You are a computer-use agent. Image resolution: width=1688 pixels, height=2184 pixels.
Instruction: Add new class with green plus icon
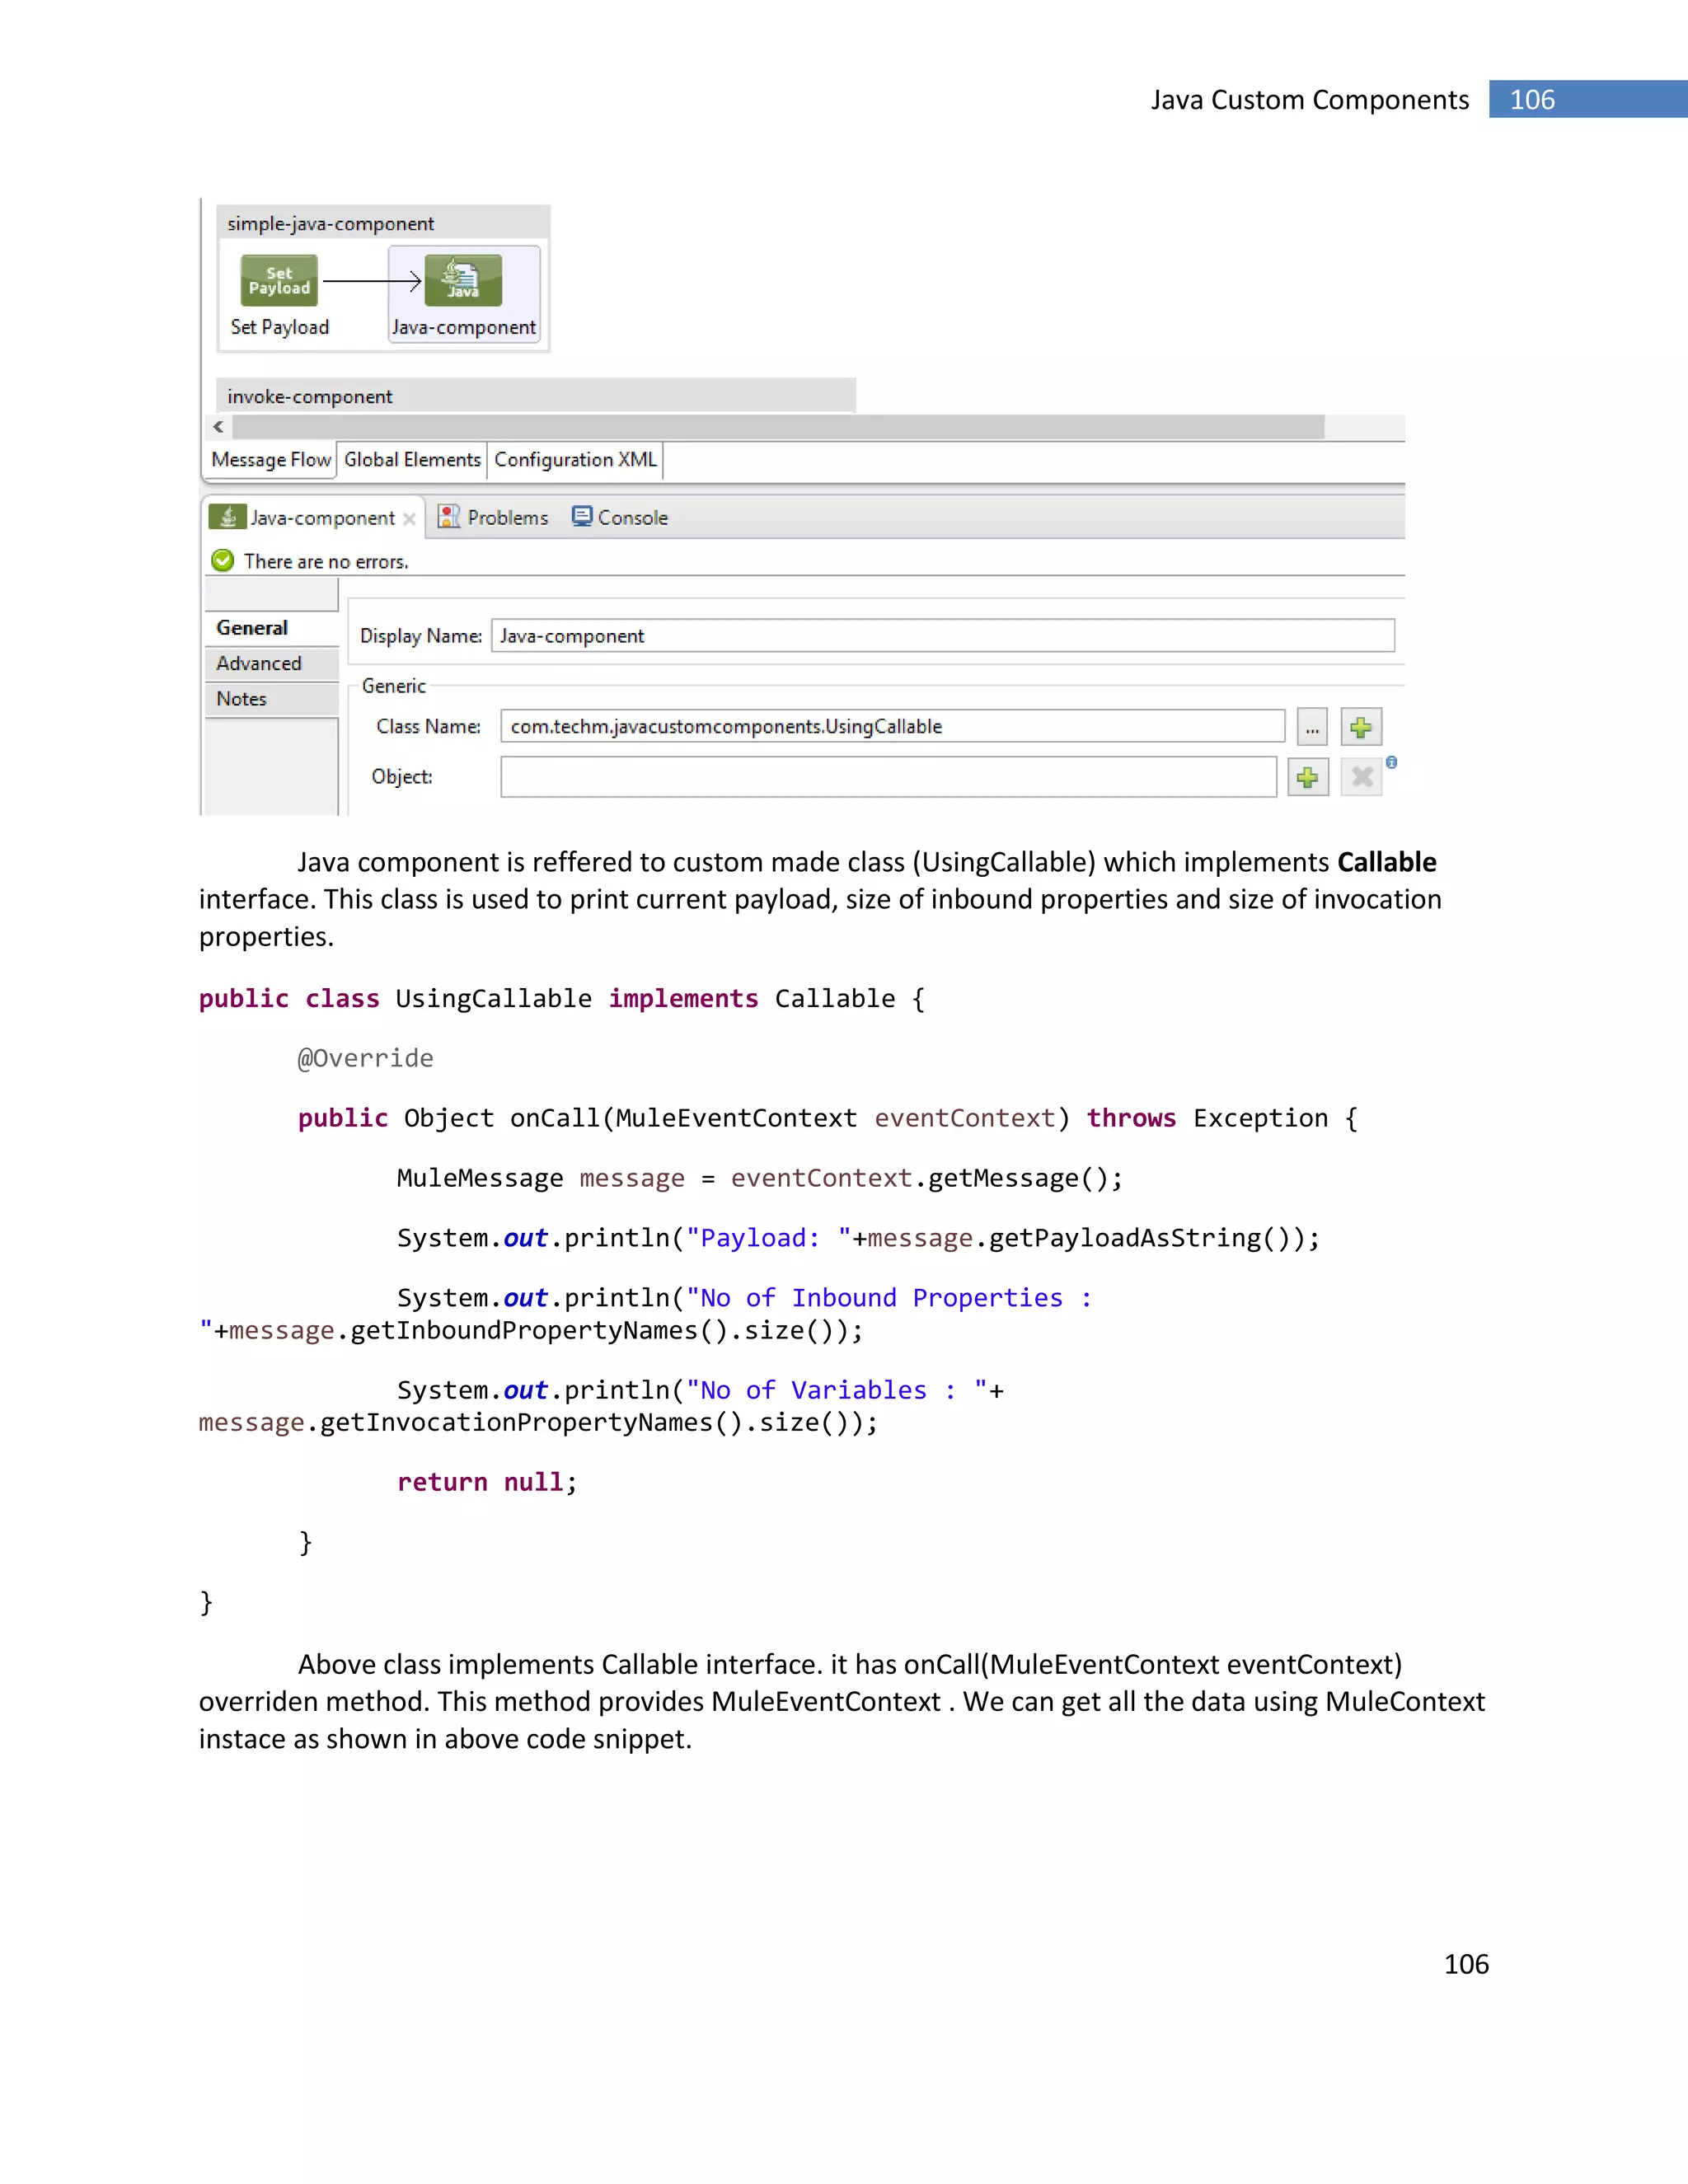[x=1361, y=727]
